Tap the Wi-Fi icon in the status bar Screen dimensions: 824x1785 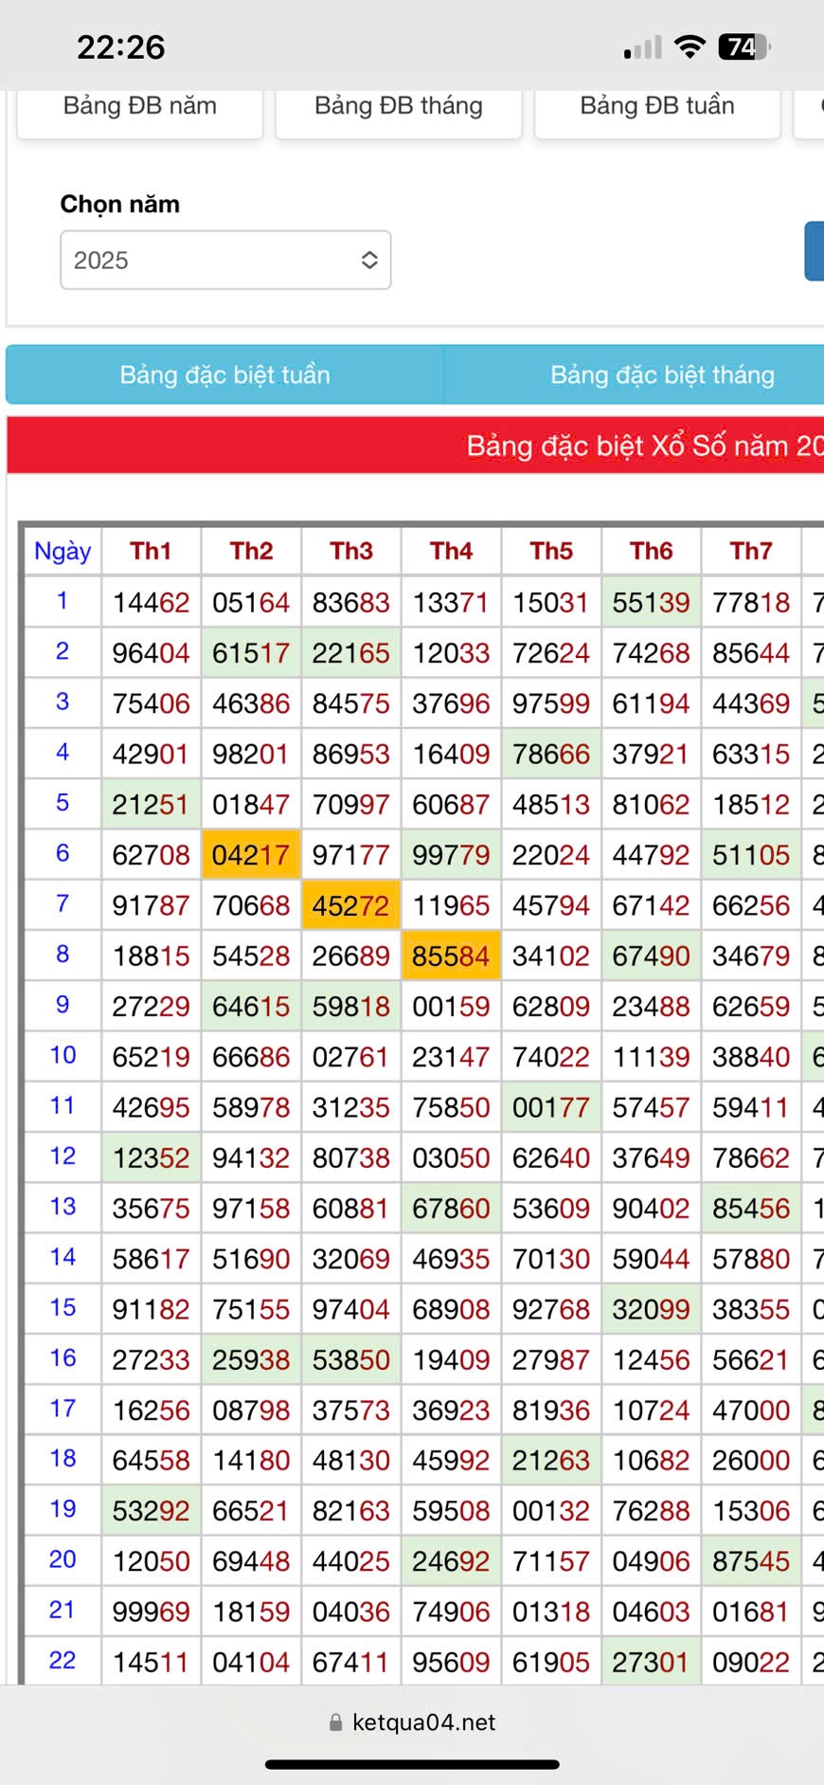tap(690, 46)
